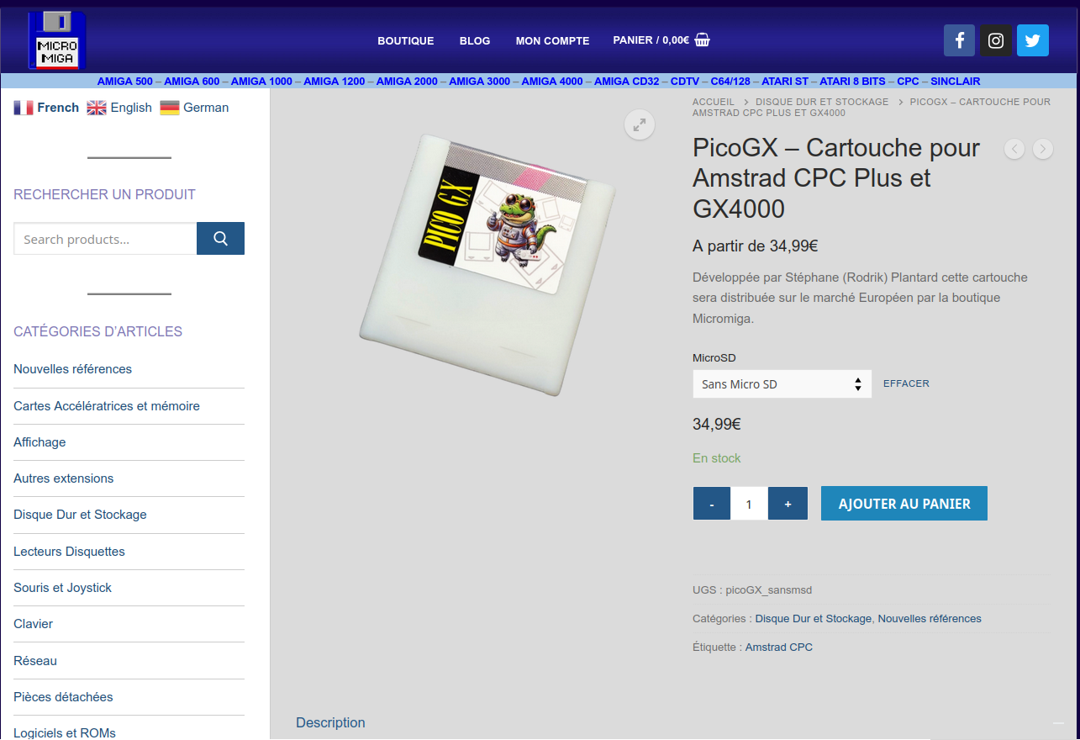
Task: Open the Facebook page icon
Action: 959,40
